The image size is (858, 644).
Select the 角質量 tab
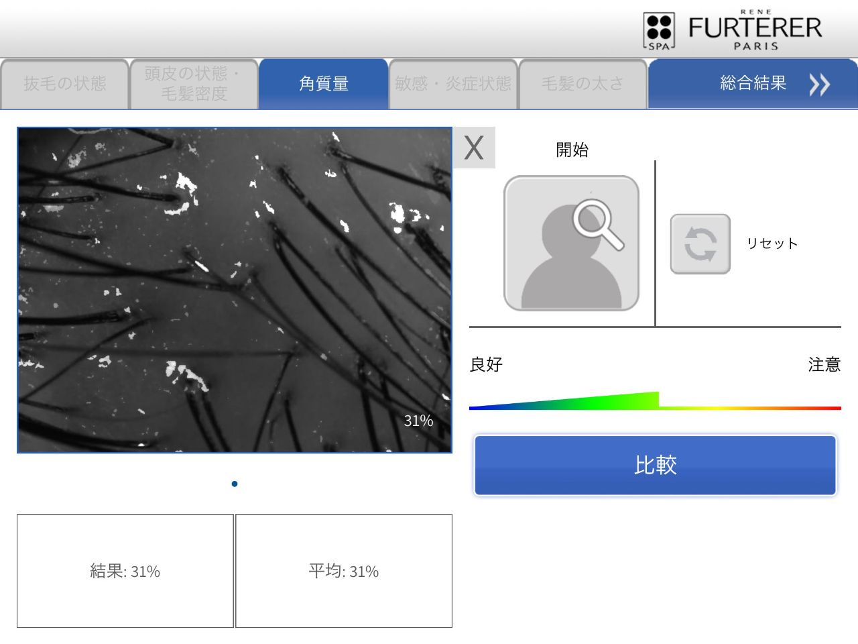click(324, 84)
